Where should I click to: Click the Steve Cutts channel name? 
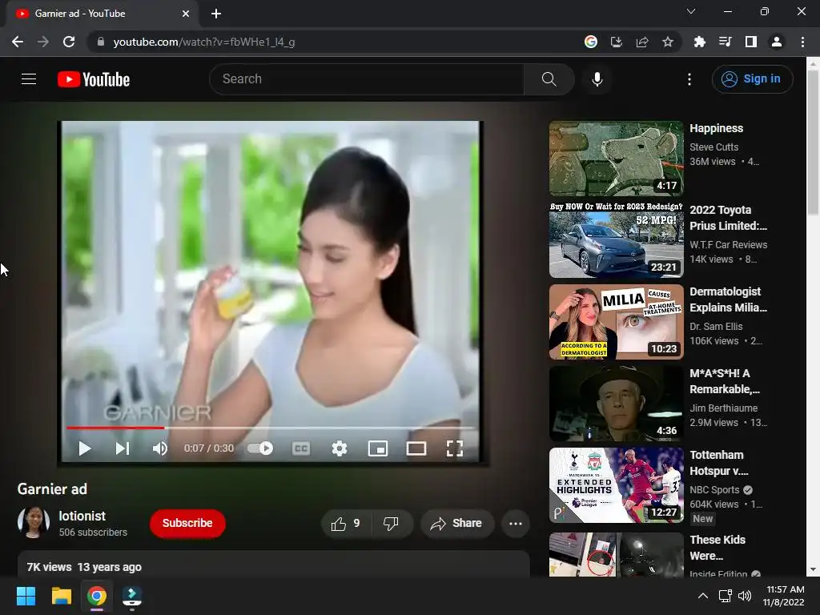click(x=713, y=147)
